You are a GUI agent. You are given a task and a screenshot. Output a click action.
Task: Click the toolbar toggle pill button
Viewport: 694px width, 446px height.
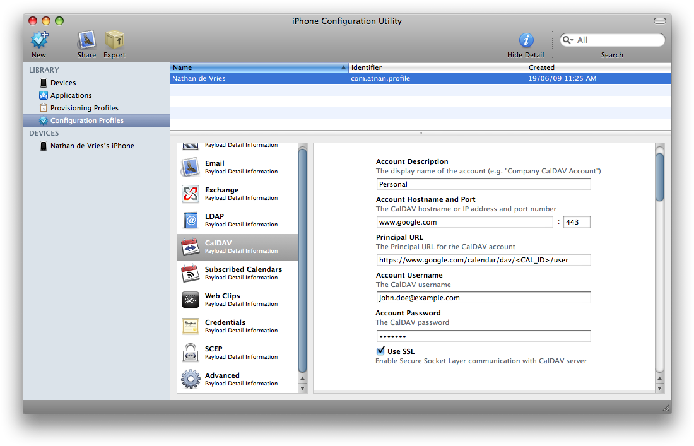(659, 21)
